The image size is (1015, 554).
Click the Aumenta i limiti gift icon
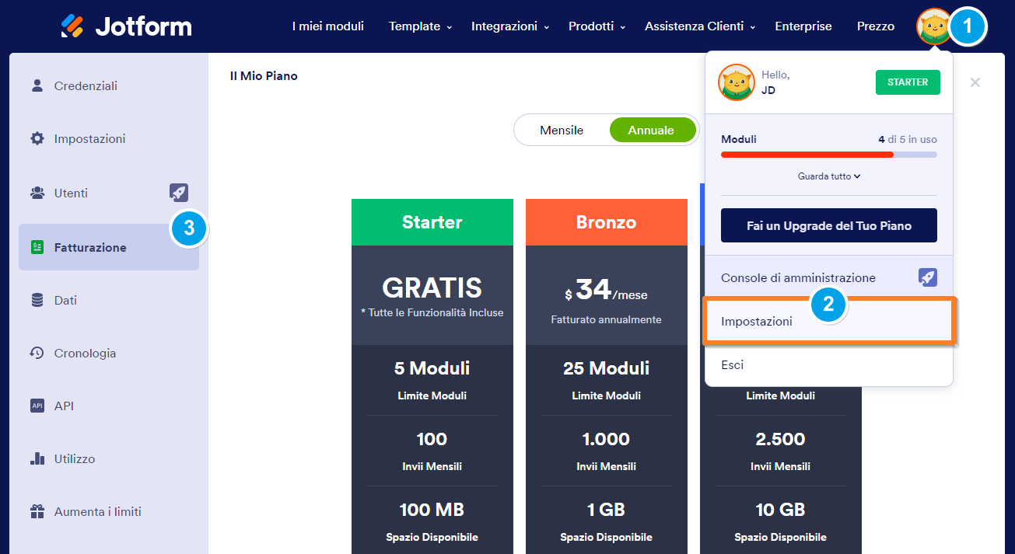tap(37, 511)
